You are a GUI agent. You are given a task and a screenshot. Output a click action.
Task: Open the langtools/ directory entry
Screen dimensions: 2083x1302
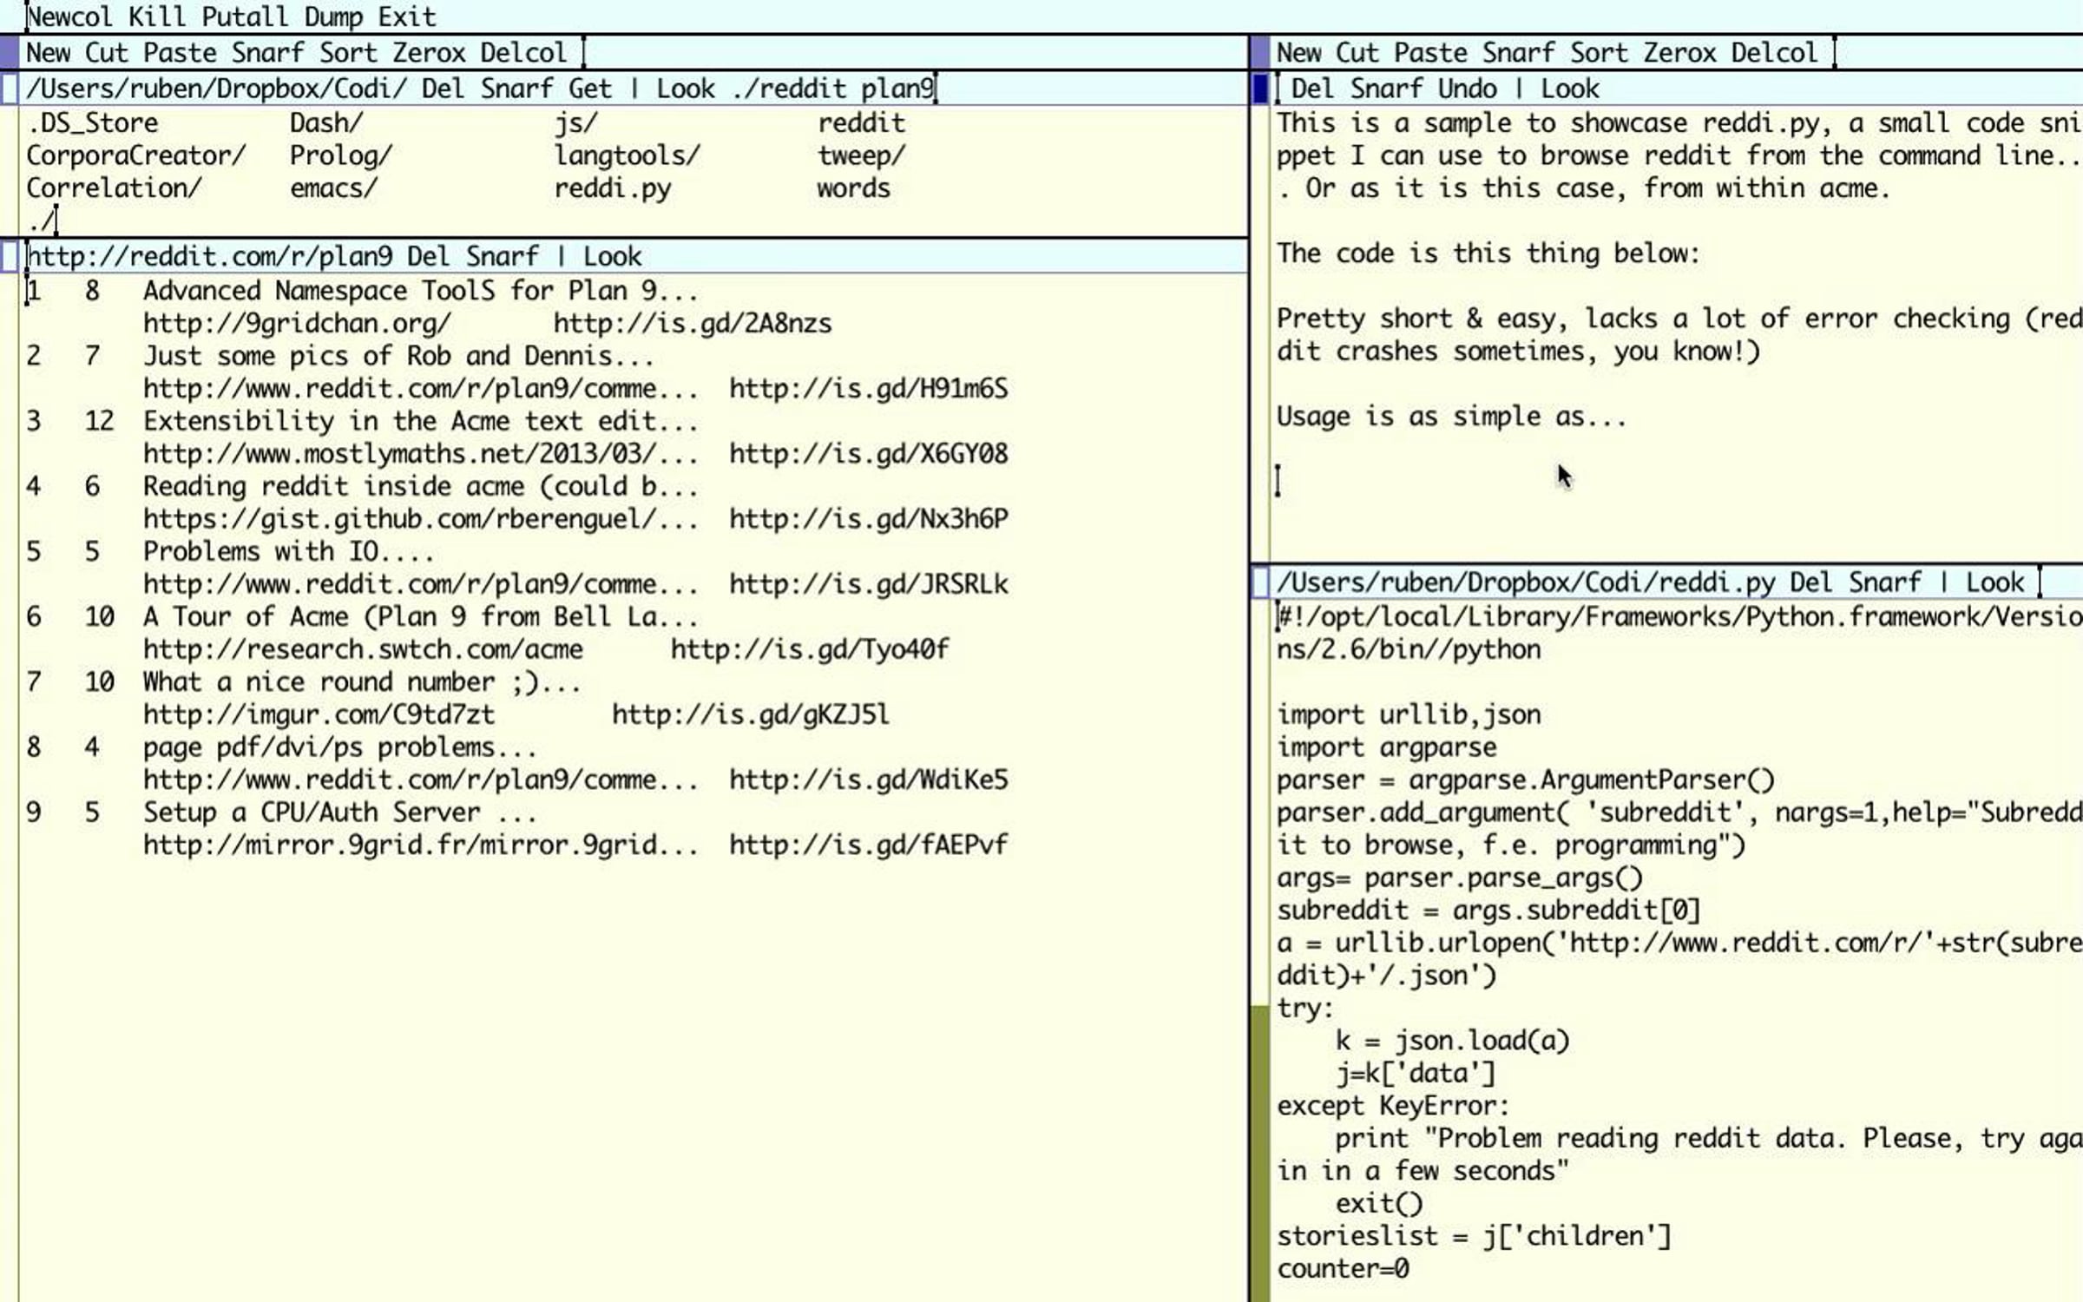click(x=627, y=156)
